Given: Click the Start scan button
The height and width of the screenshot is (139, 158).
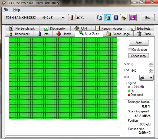Looking at the screenshot, I should [x=139, y=43].
